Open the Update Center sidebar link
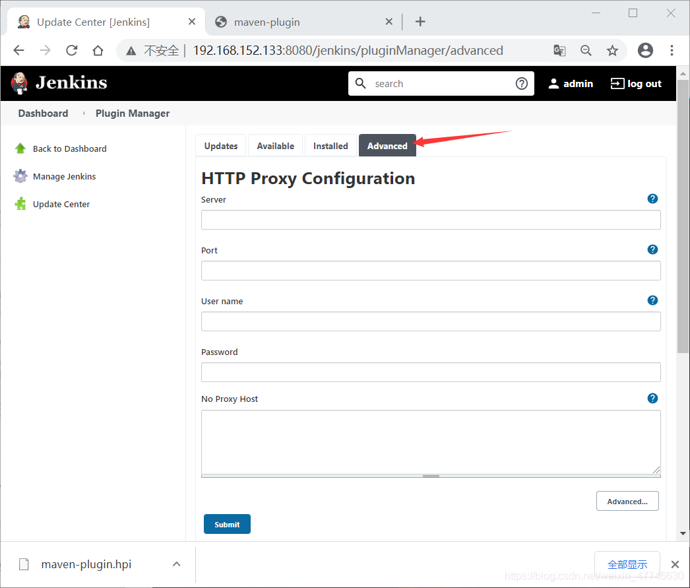Viewport: 690px width, 588px height. (61, 204)
